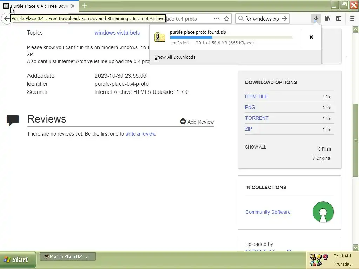Click the search box with windows xp text
The width and height of the screenshot is (359, 269).
(262, 19)
